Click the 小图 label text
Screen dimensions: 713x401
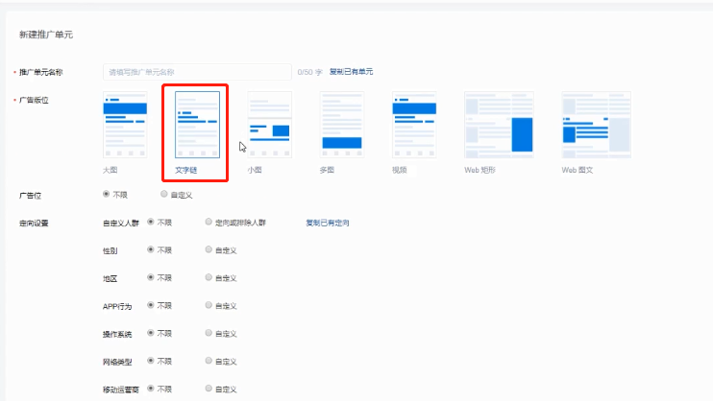coord(255,170)
